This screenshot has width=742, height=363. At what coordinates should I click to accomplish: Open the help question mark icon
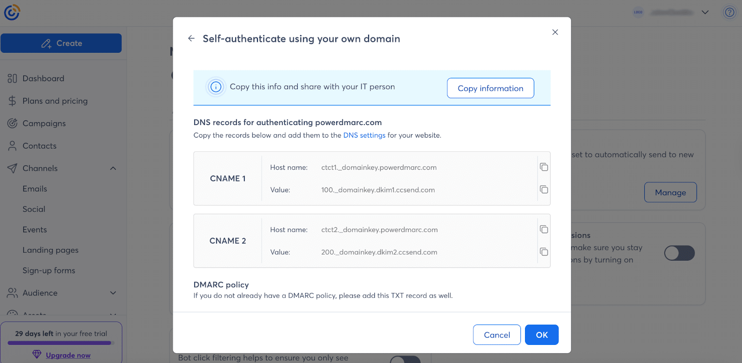729,13
